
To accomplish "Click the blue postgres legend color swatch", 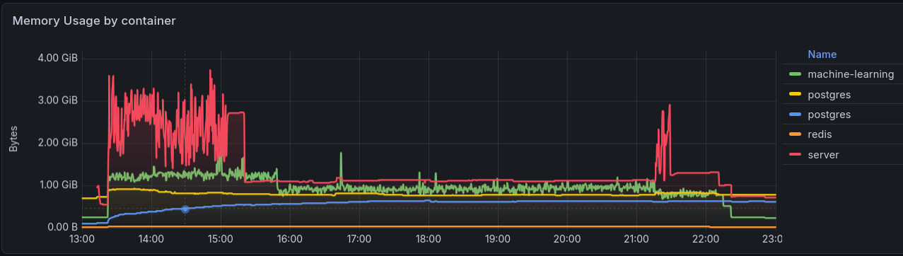I will (795, 114).
